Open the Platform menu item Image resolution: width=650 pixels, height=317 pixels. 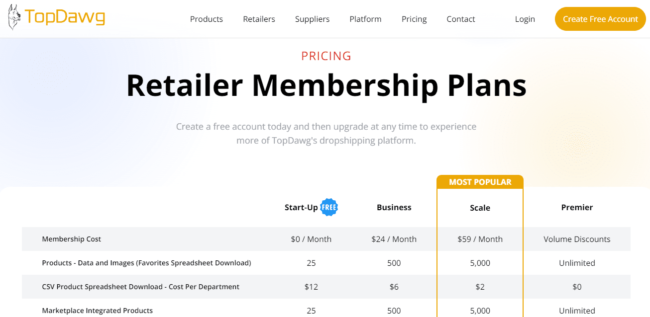[x=365, y=19]
